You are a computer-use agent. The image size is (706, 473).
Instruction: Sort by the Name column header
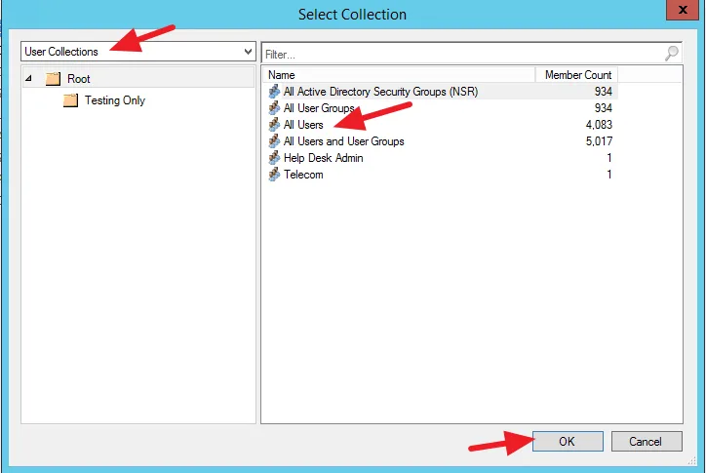(x=400, y=75)
